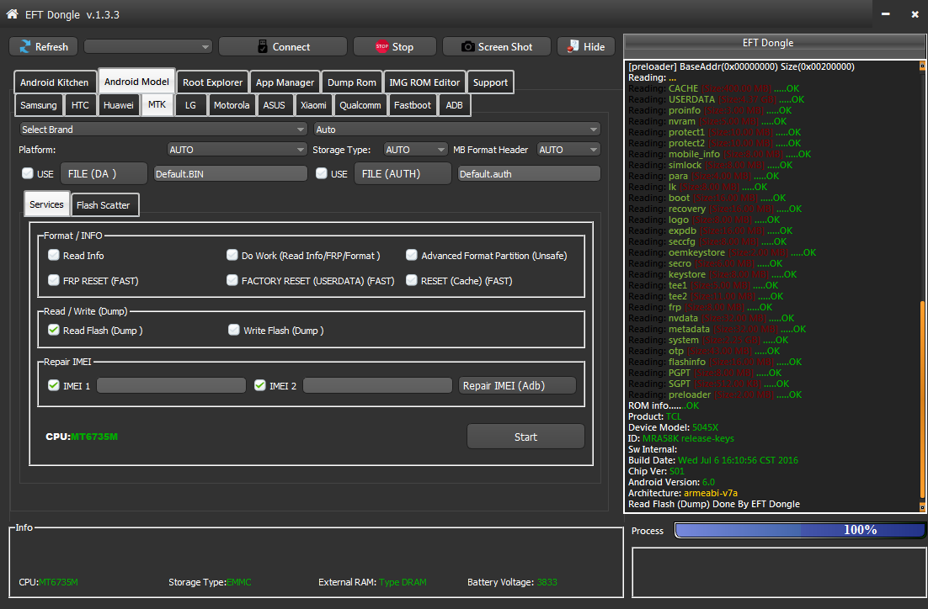
Task: Click the 'Read Flash (Dump) Done By EFT Dongle' log line
Action: 714,504
